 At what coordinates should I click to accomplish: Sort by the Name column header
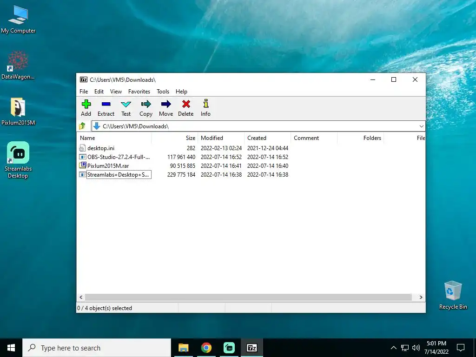pyautogui.click(x=114, y=138)
